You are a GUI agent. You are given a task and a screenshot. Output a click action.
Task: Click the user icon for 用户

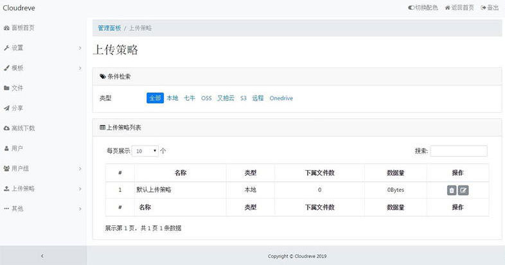click(x=6, y=148)
